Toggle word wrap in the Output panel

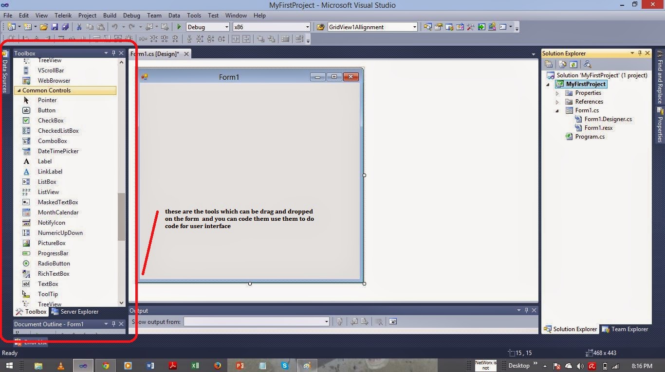point(393,321)
